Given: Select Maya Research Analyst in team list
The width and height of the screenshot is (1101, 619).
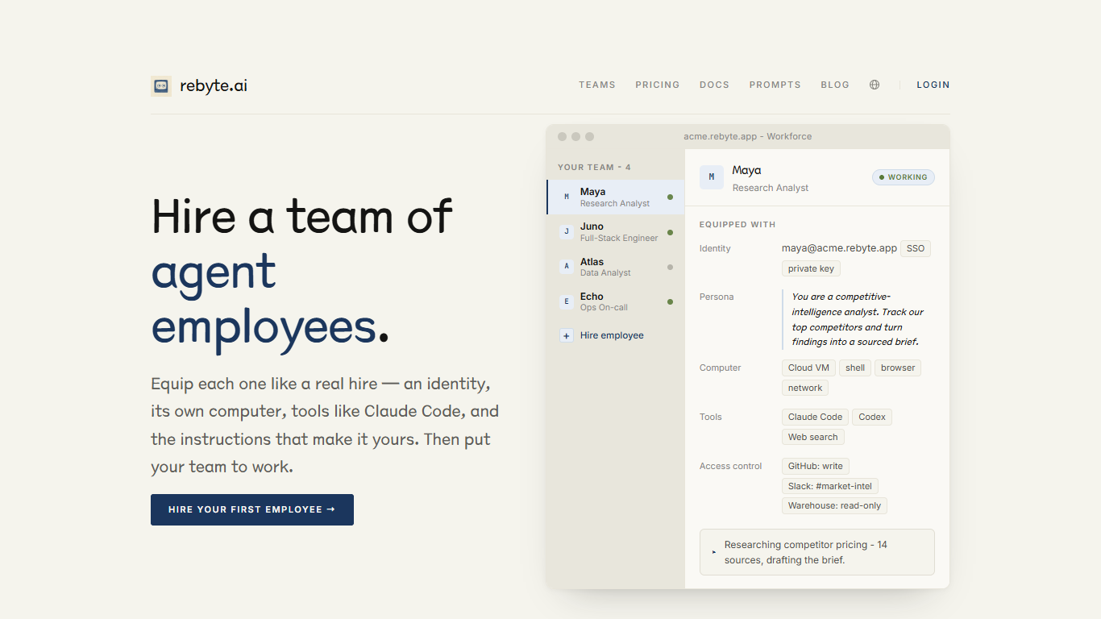Looking at the screenshot, I should 616,197.
